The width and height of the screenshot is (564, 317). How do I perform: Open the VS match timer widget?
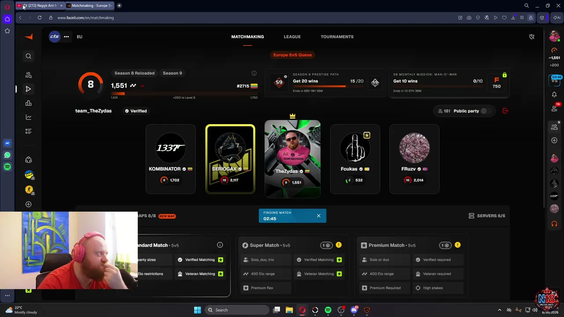[554, 80]
